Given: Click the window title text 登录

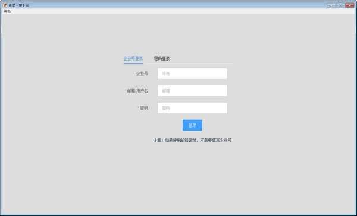Looking at the screenshot, I should [x=12, y=5].
